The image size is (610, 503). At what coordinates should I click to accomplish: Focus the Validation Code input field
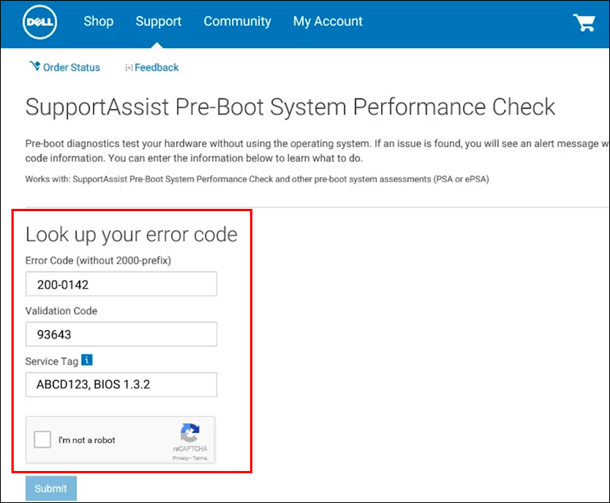coord(121,335)
